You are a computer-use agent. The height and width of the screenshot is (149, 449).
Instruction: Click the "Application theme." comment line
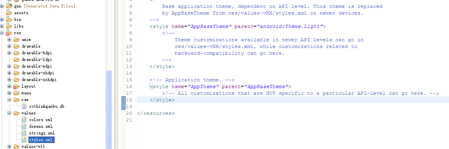coord(192,80)
